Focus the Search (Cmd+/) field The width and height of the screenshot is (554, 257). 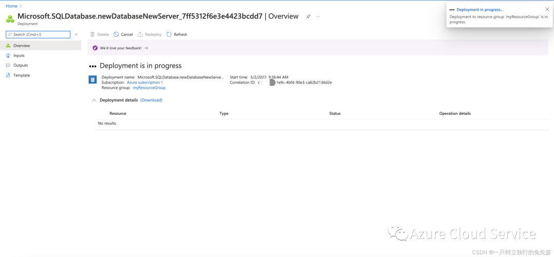point(38,35)
